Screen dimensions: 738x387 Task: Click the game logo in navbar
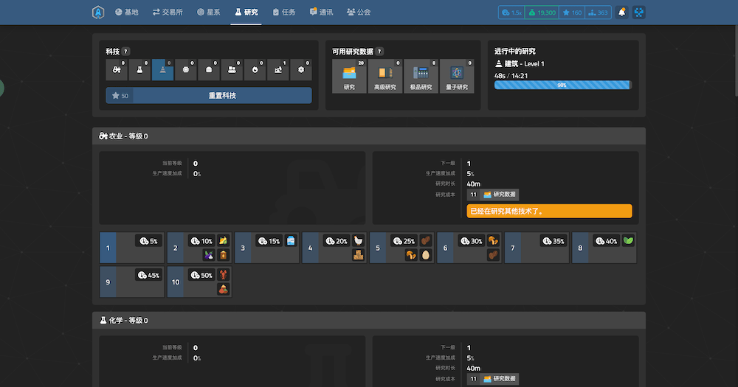pyautogui.click(x=98, y=13)
